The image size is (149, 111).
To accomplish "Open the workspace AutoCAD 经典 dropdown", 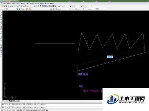I will click(x=9, y=9).
